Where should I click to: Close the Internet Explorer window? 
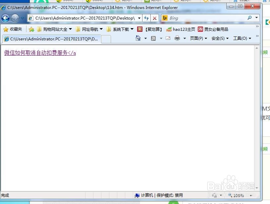tap(252, 6)
